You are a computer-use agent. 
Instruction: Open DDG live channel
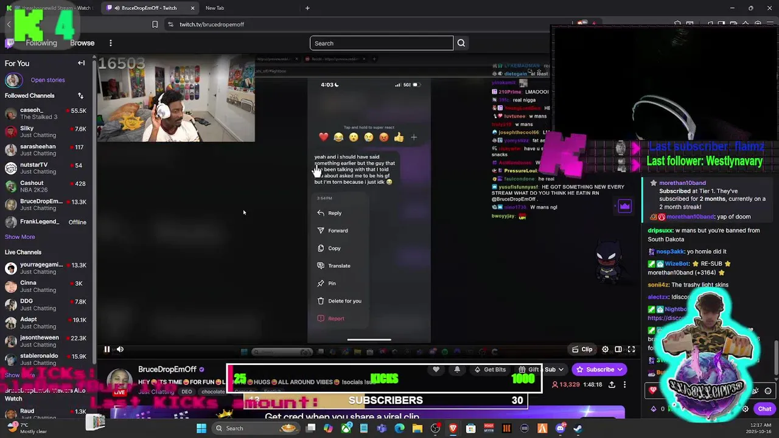coord(46,305)
